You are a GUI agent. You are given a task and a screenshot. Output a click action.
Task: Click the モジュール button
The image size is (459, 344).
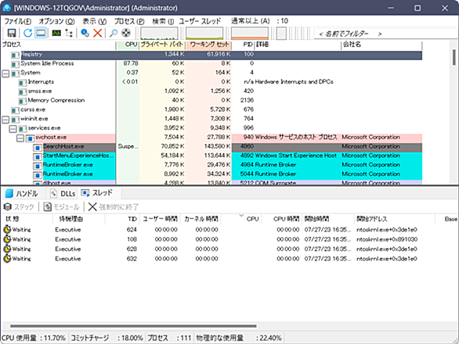(61, 207)
